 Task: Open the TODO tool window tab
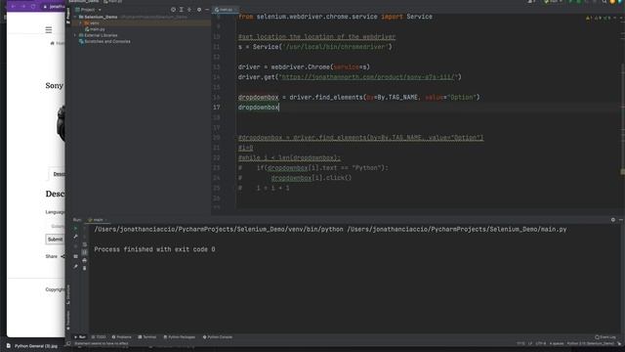[99, 337]
